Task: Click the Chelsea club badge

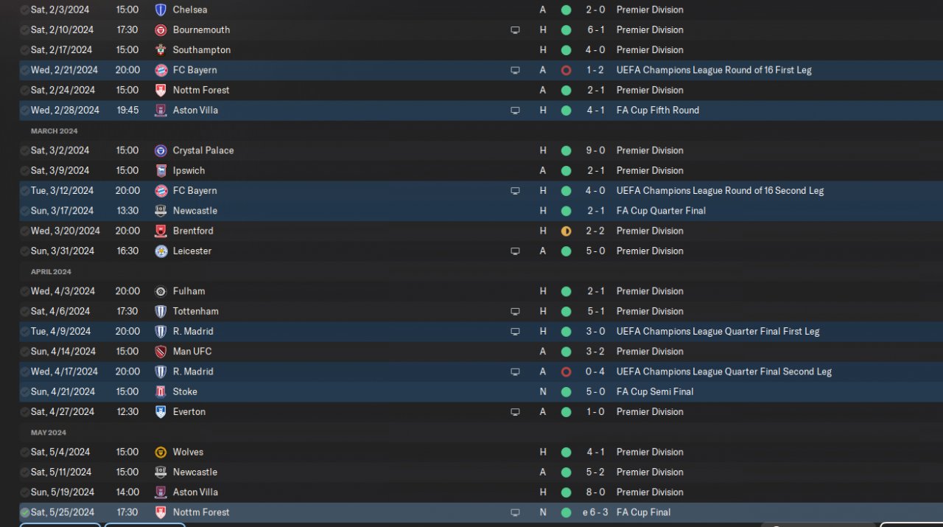Action: click(161, 10)
